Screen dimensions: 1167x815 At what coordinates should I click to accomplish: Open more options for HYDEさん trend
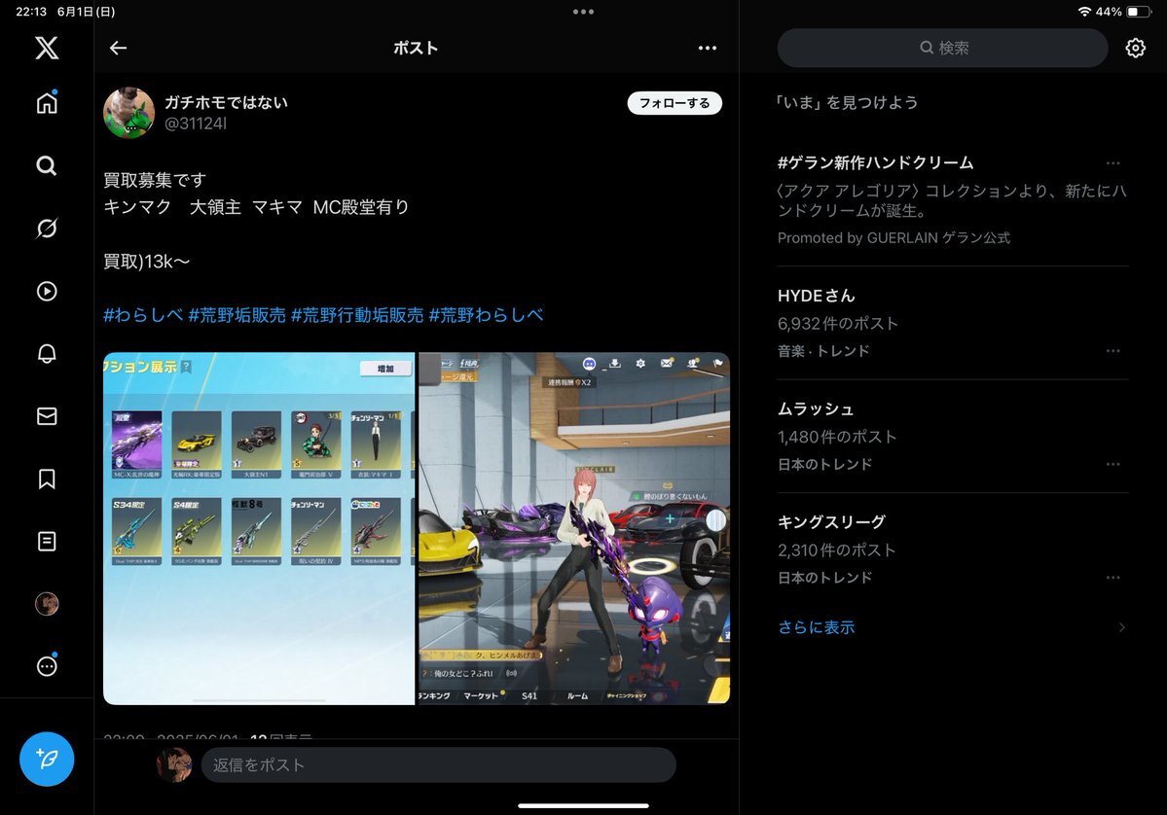pyautogui.click(x=1113, y=351)
